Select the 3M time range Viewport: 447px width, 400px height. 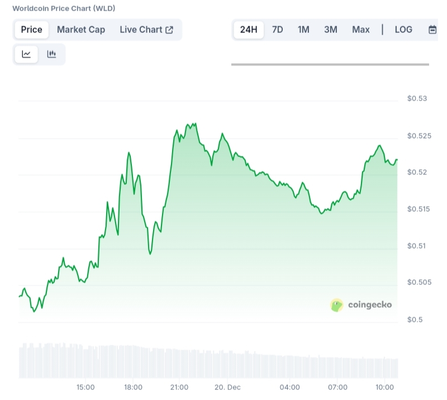tap(331, 30)
